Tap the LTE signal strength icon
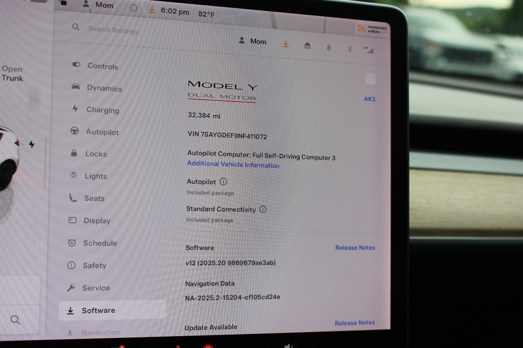The height and width of the screenshot is (348, 523). (x=368, y=50)
